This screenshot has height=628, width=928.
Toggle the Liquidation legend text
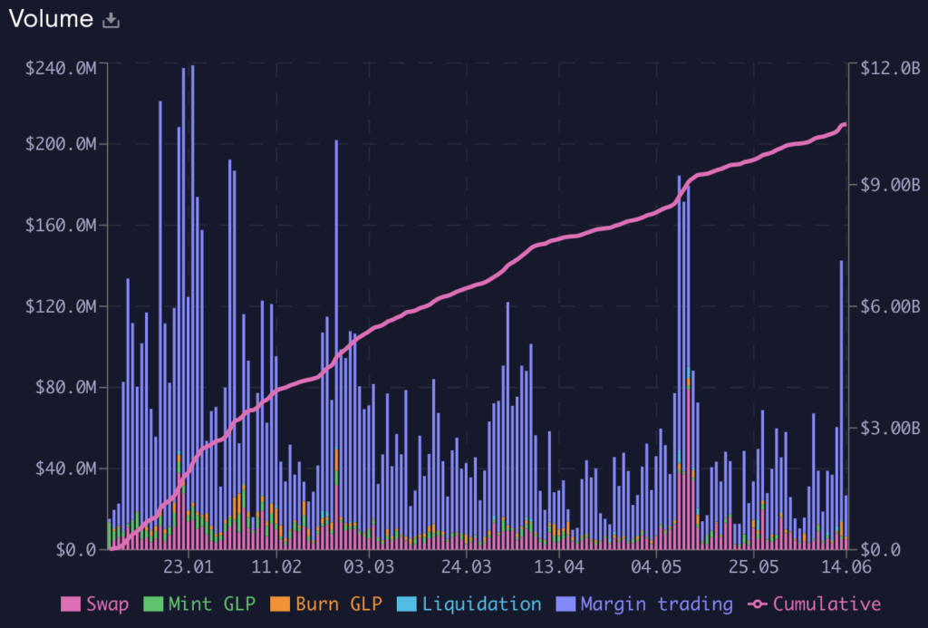[482, 604]
